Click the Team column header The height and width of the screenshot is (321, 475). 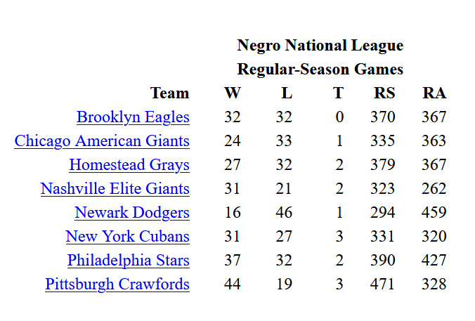tap(169, 93)
